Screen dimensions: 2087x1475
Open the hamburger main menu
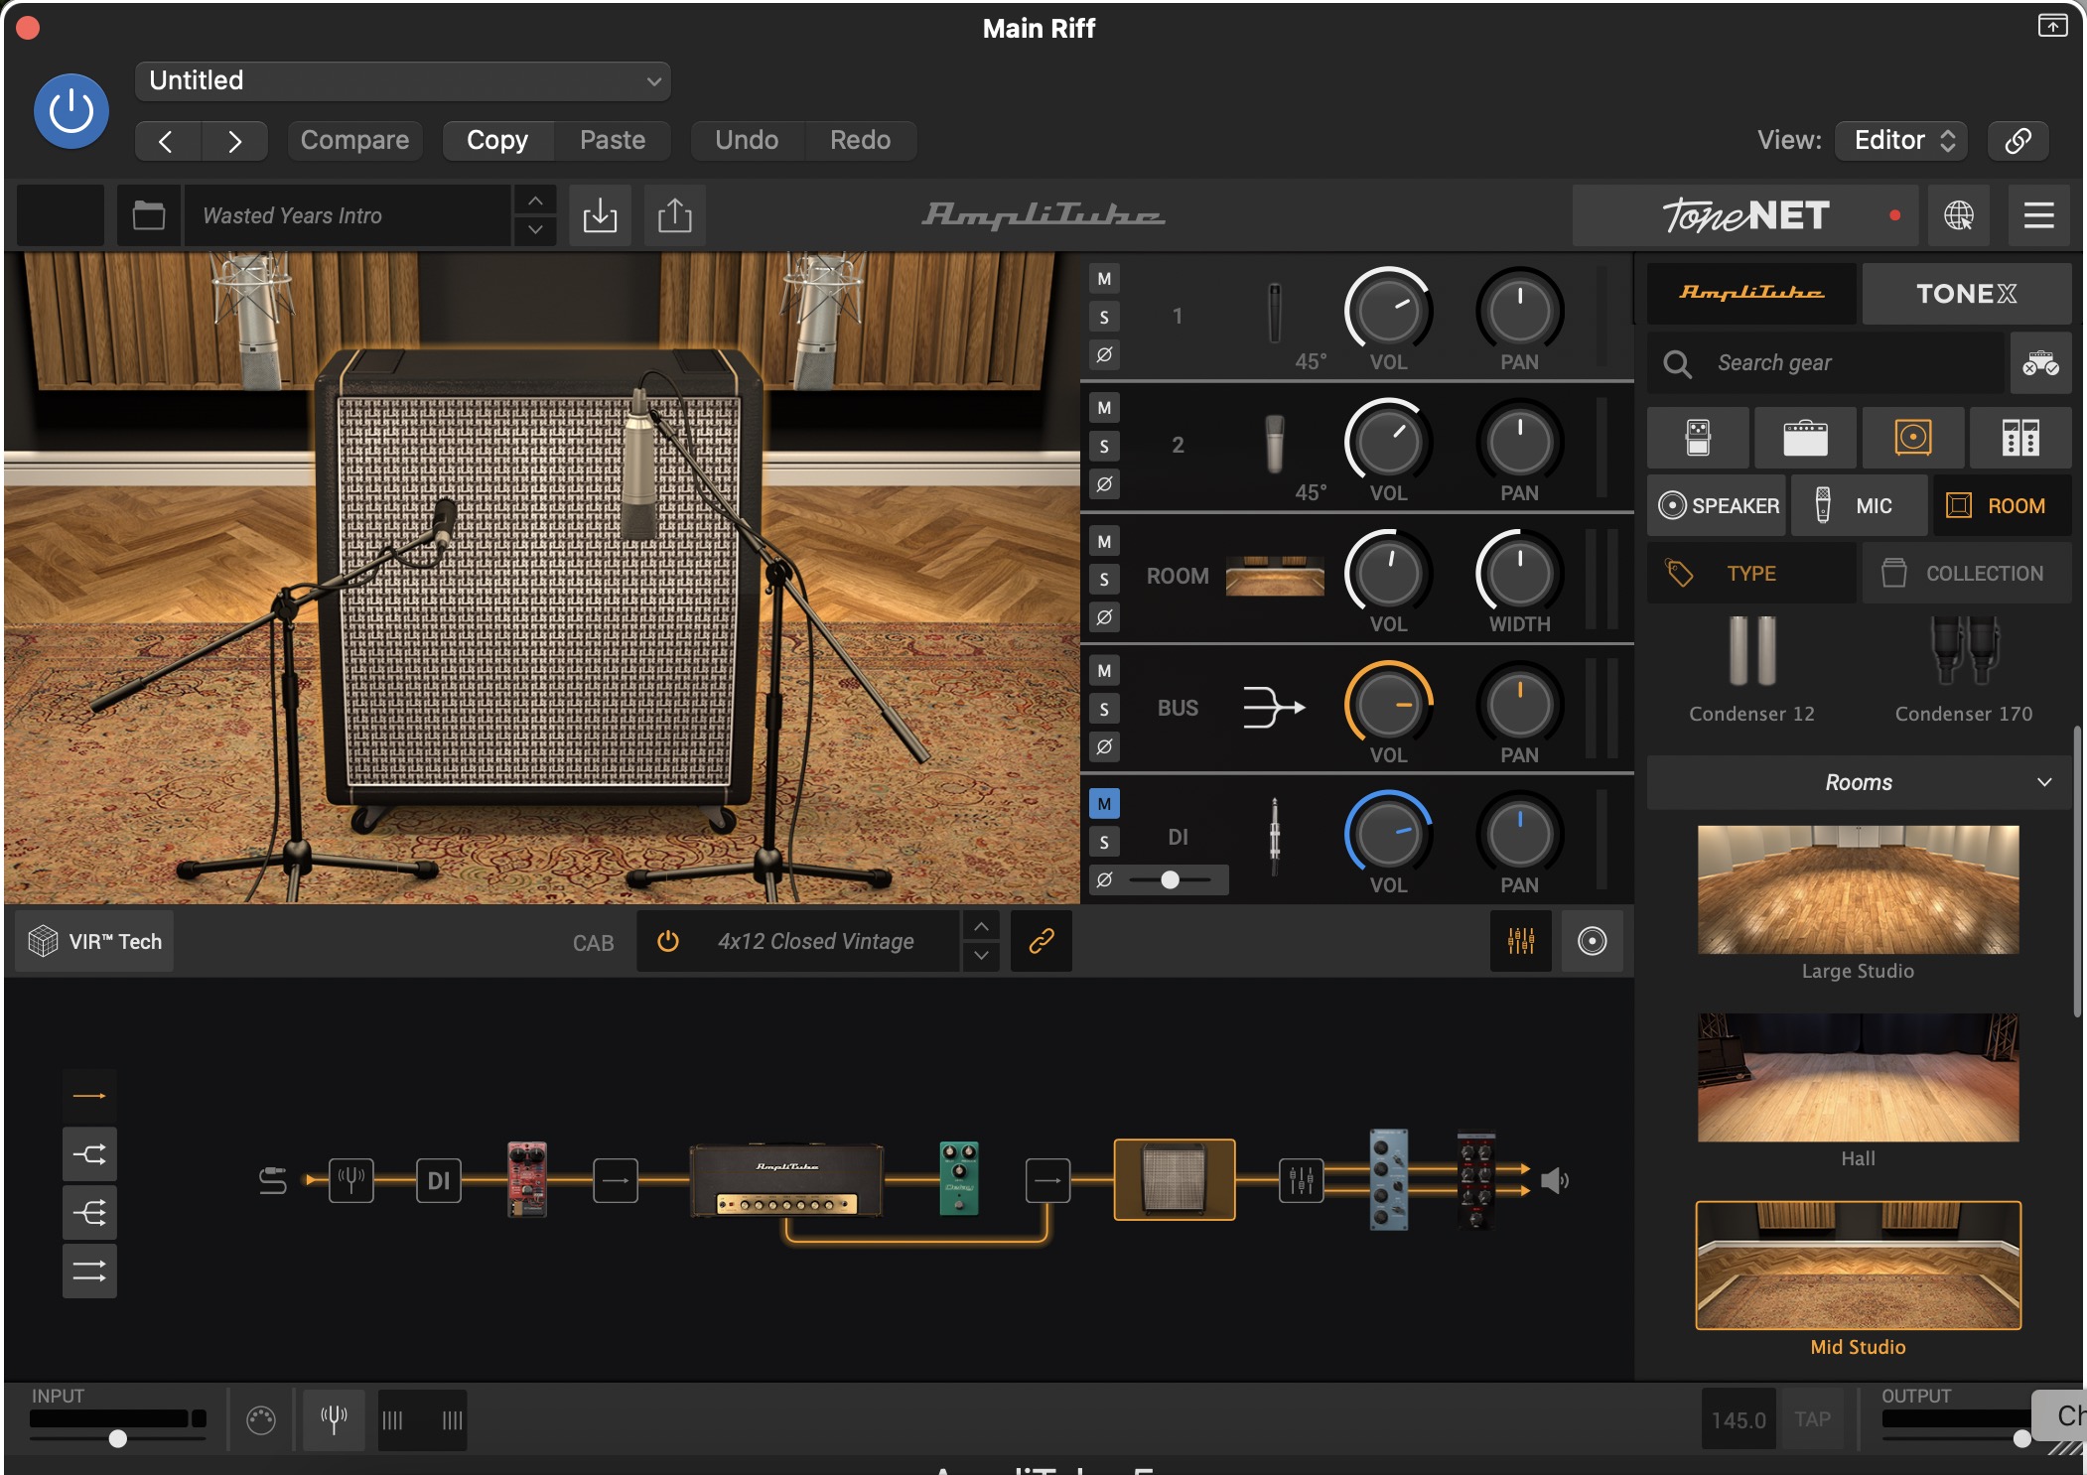click(2039, 215)
